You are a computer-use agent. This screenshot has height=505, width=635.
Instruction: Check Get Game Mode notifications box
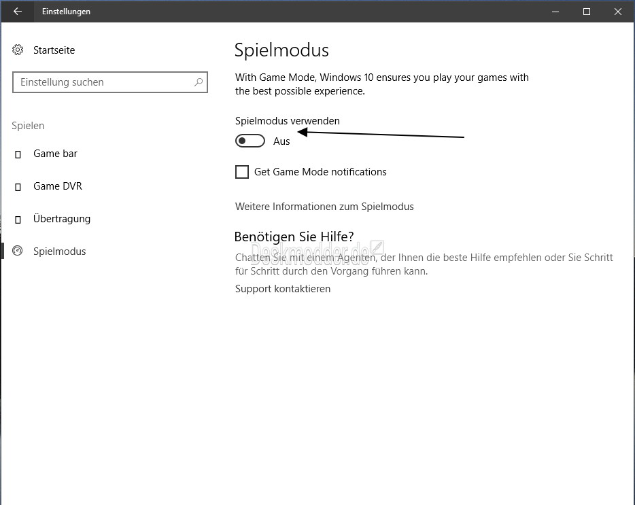click(242, 172)
